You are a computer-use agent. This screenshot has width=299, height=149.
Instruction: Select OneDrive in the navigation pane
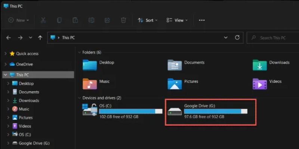tap(24, 64)
